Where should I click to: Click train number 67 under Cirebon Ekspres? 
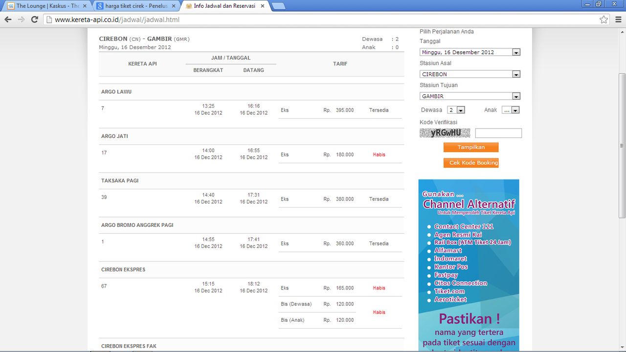point(104,286)
